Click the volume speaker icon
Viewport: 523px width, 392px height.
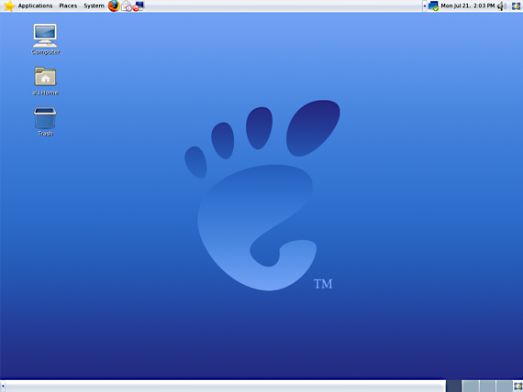(x=502, y=6)
